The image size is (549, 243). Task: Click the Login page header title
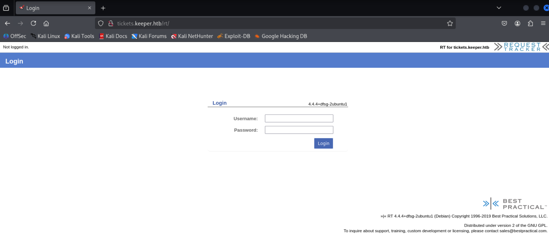[x=14, y=61]
